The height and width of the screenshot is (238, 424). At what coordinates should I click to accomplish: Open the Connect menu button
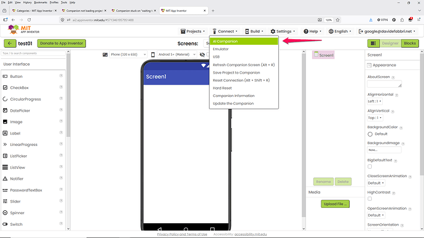point(225,31)
